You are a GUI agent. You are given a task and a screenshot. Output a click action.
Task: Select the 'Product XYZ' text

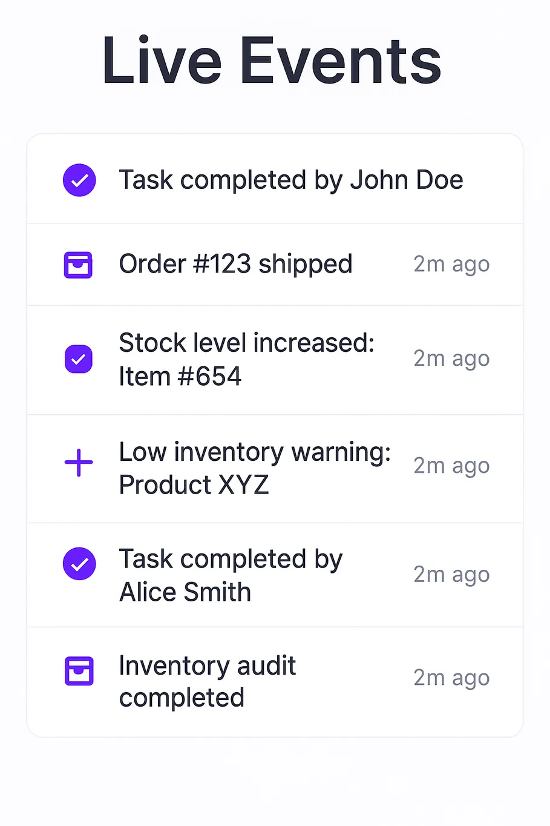click(194, 484)
